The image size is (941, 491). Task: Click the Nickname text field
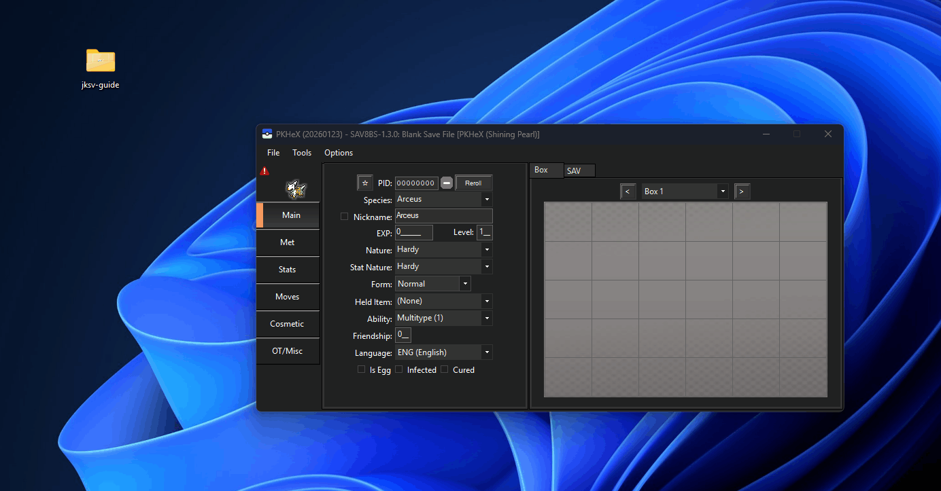point(443,216)
